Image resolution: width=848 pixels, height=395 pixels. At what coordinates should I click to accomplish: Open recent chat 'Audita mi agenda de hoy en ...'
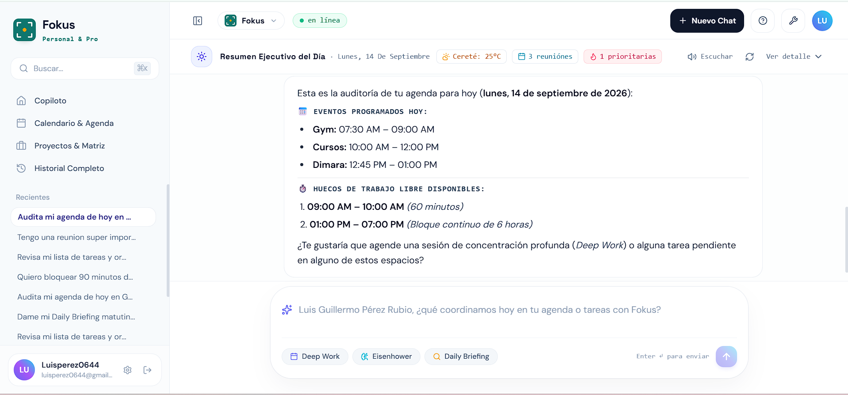point(83,217)
